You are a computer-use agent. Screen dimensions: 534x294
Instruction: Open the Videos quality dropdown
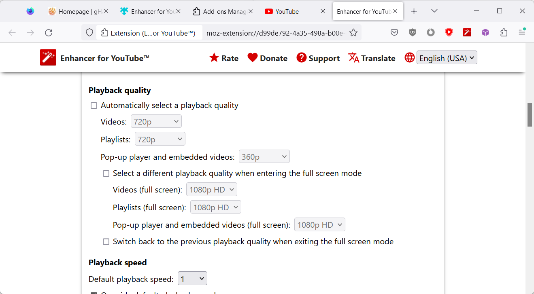pyautogui.click(x=156, y=121)
